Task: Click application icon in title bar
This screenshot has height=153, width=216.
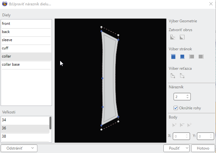Action: tap(4, 4)
